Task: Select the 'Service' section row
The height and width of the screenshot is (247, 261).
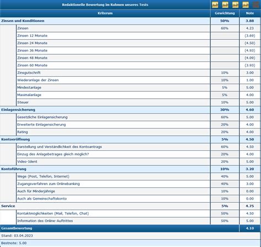Action: click(x=130, y=206)
